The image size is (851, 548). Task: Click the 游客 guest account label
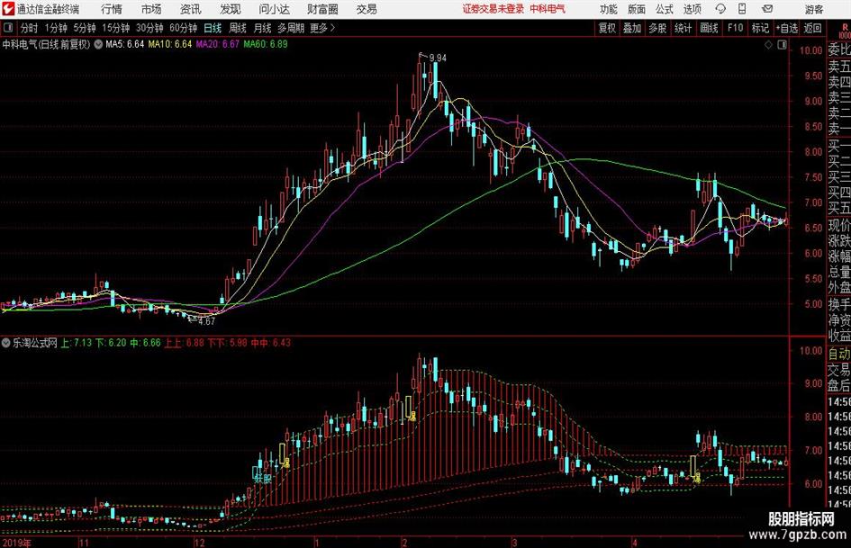[x=813, y=9]
